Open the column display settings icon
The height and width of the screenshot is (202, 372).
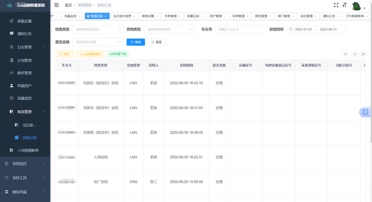coord(364,54)
